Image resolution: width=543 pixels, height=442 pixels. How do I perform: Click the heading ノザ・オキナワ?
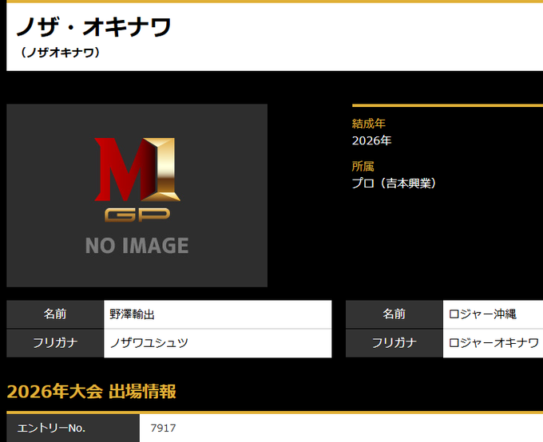pos(94,27)
